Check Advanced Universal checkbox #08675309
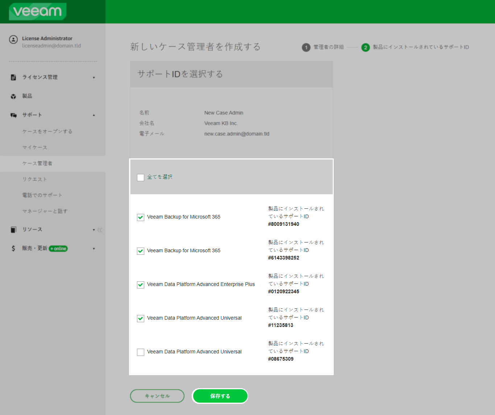Screen dimensions: 495x415 coord(141,352)
